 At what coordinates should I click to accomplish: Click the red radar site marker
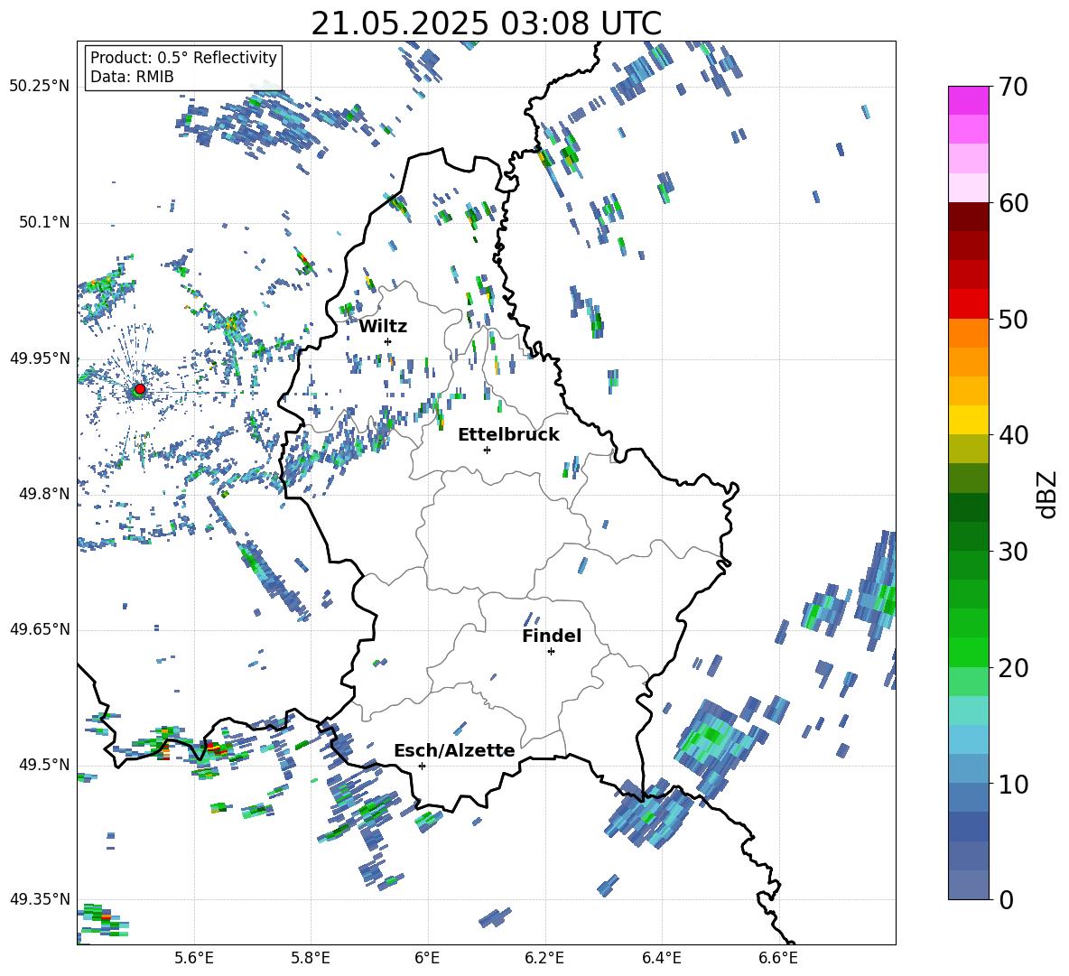point(140,388)
